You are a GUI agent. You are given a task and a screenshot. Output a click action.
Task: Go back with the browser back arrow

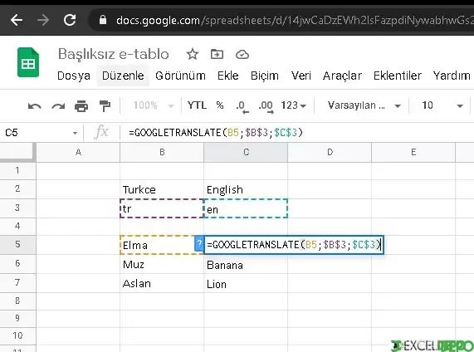click(17, 20)
